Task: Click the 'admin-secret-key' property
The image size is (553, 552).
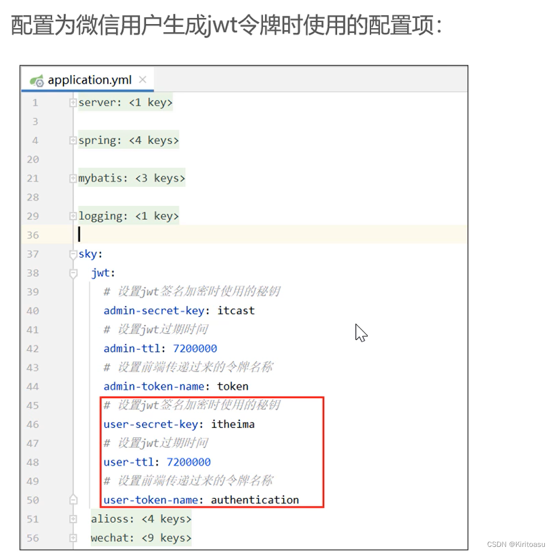Action: coord(154,311)
